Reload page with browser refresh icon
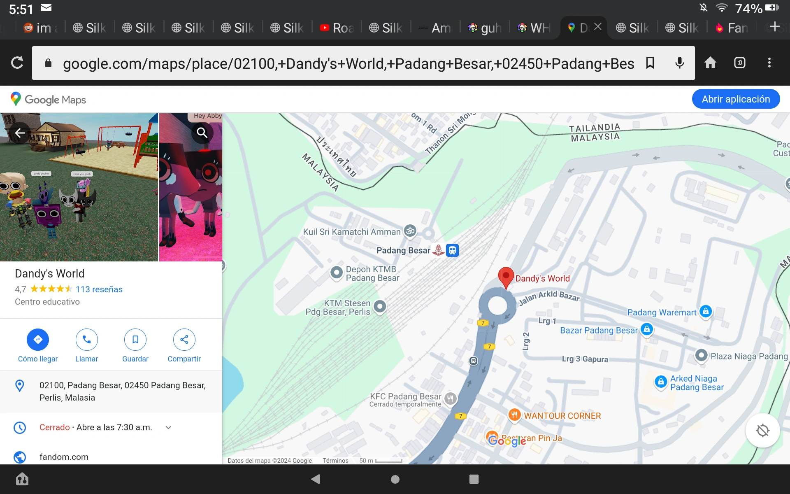Image resolution: width=790 pixels, height=494 pixels. point(17,63)
